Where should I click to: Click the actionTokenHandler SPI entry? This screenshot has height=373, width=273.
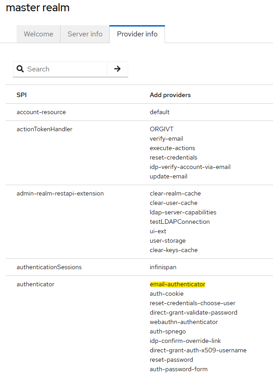[x=44, y=129]
